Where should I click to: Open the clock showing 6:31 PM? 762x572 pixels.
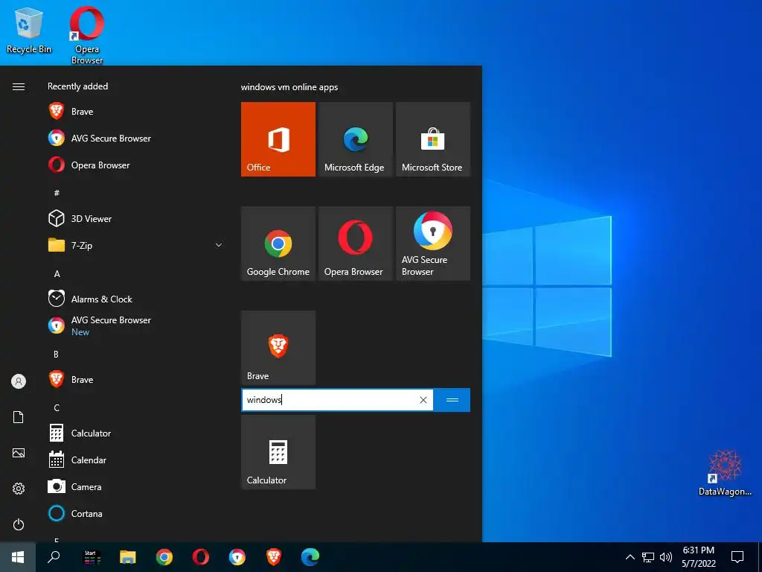[698, 557]
